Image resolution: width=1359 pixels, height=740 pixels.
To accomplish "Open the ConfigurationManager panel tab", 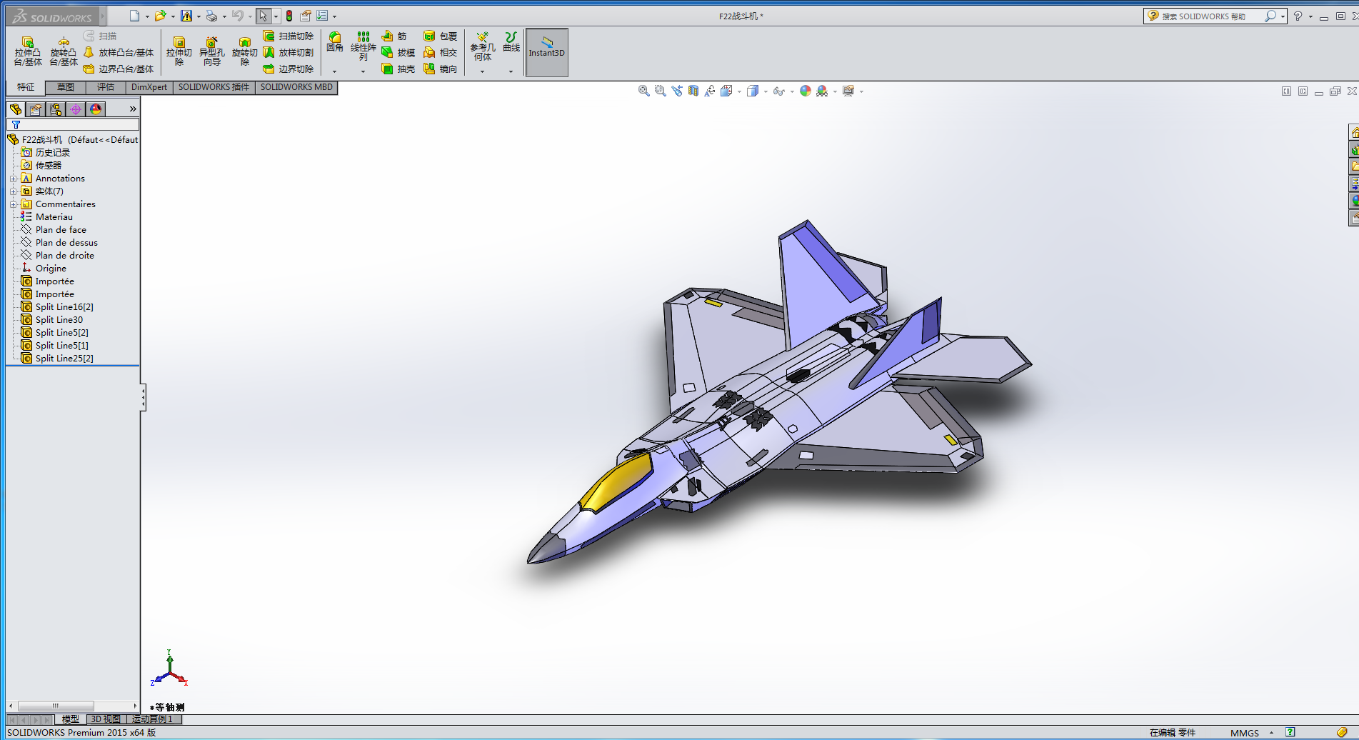I will 56,109.
